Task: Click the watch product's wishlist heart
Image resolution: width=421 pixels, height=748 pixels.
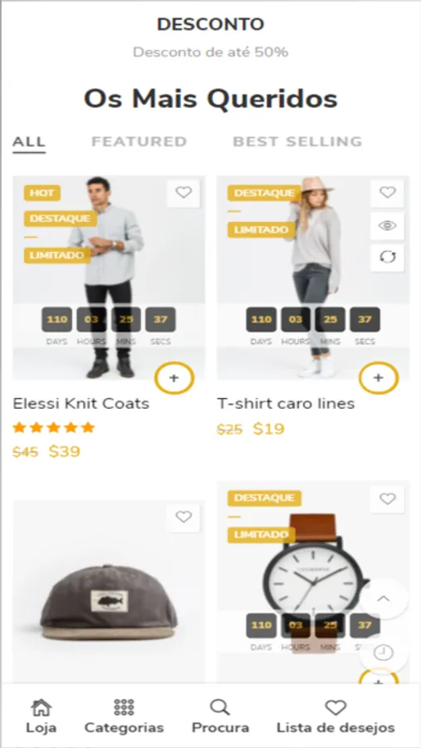Action: (x=387, y=499)
